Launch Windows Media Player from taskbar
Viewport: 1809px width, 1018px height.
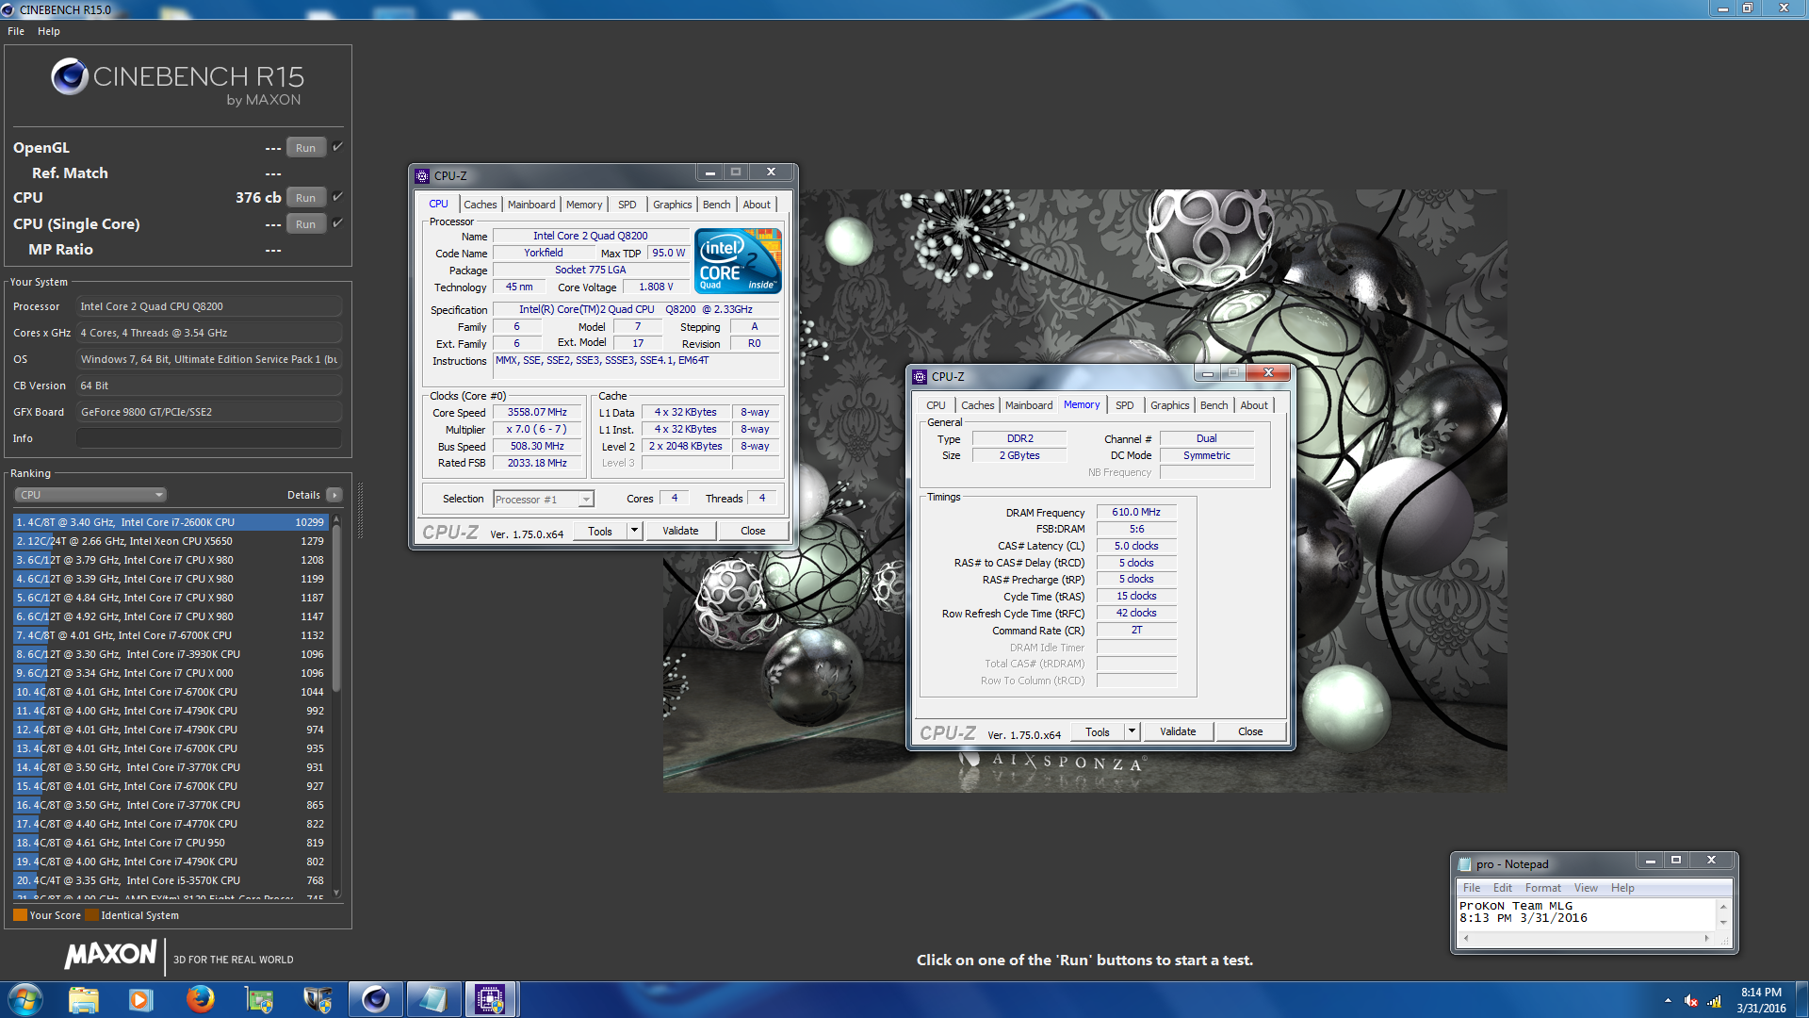140,999
